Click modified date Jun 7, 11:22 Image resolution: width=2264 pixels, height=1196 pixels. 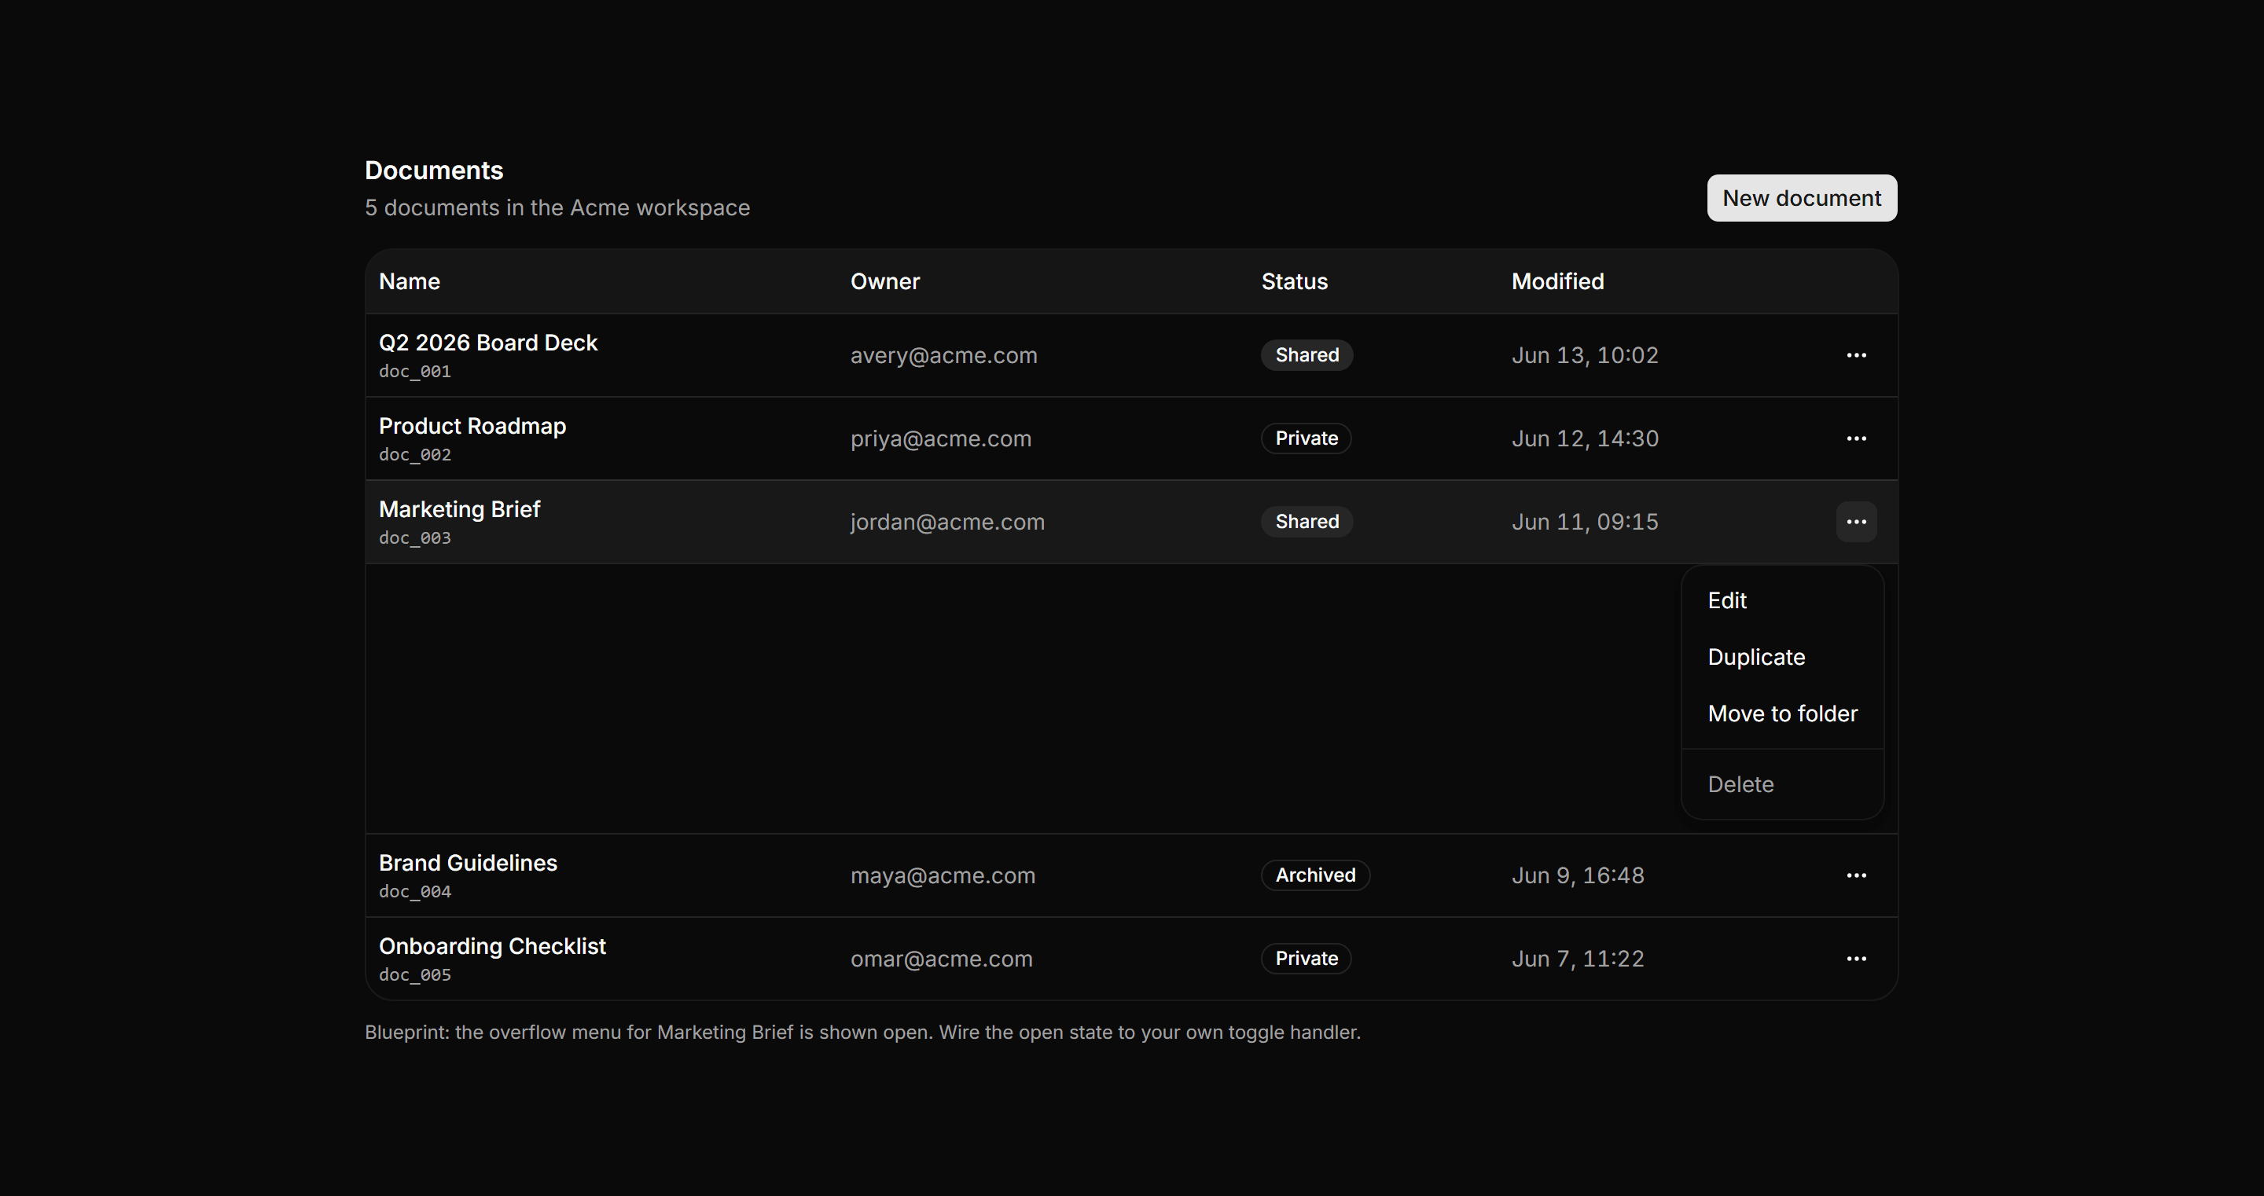tap(1578, 959)
